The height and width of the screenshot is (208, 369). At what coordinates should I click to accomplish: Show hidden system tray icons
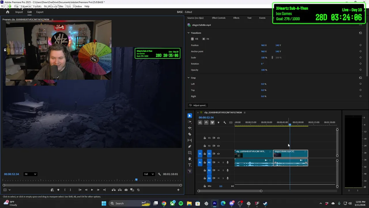321,203
